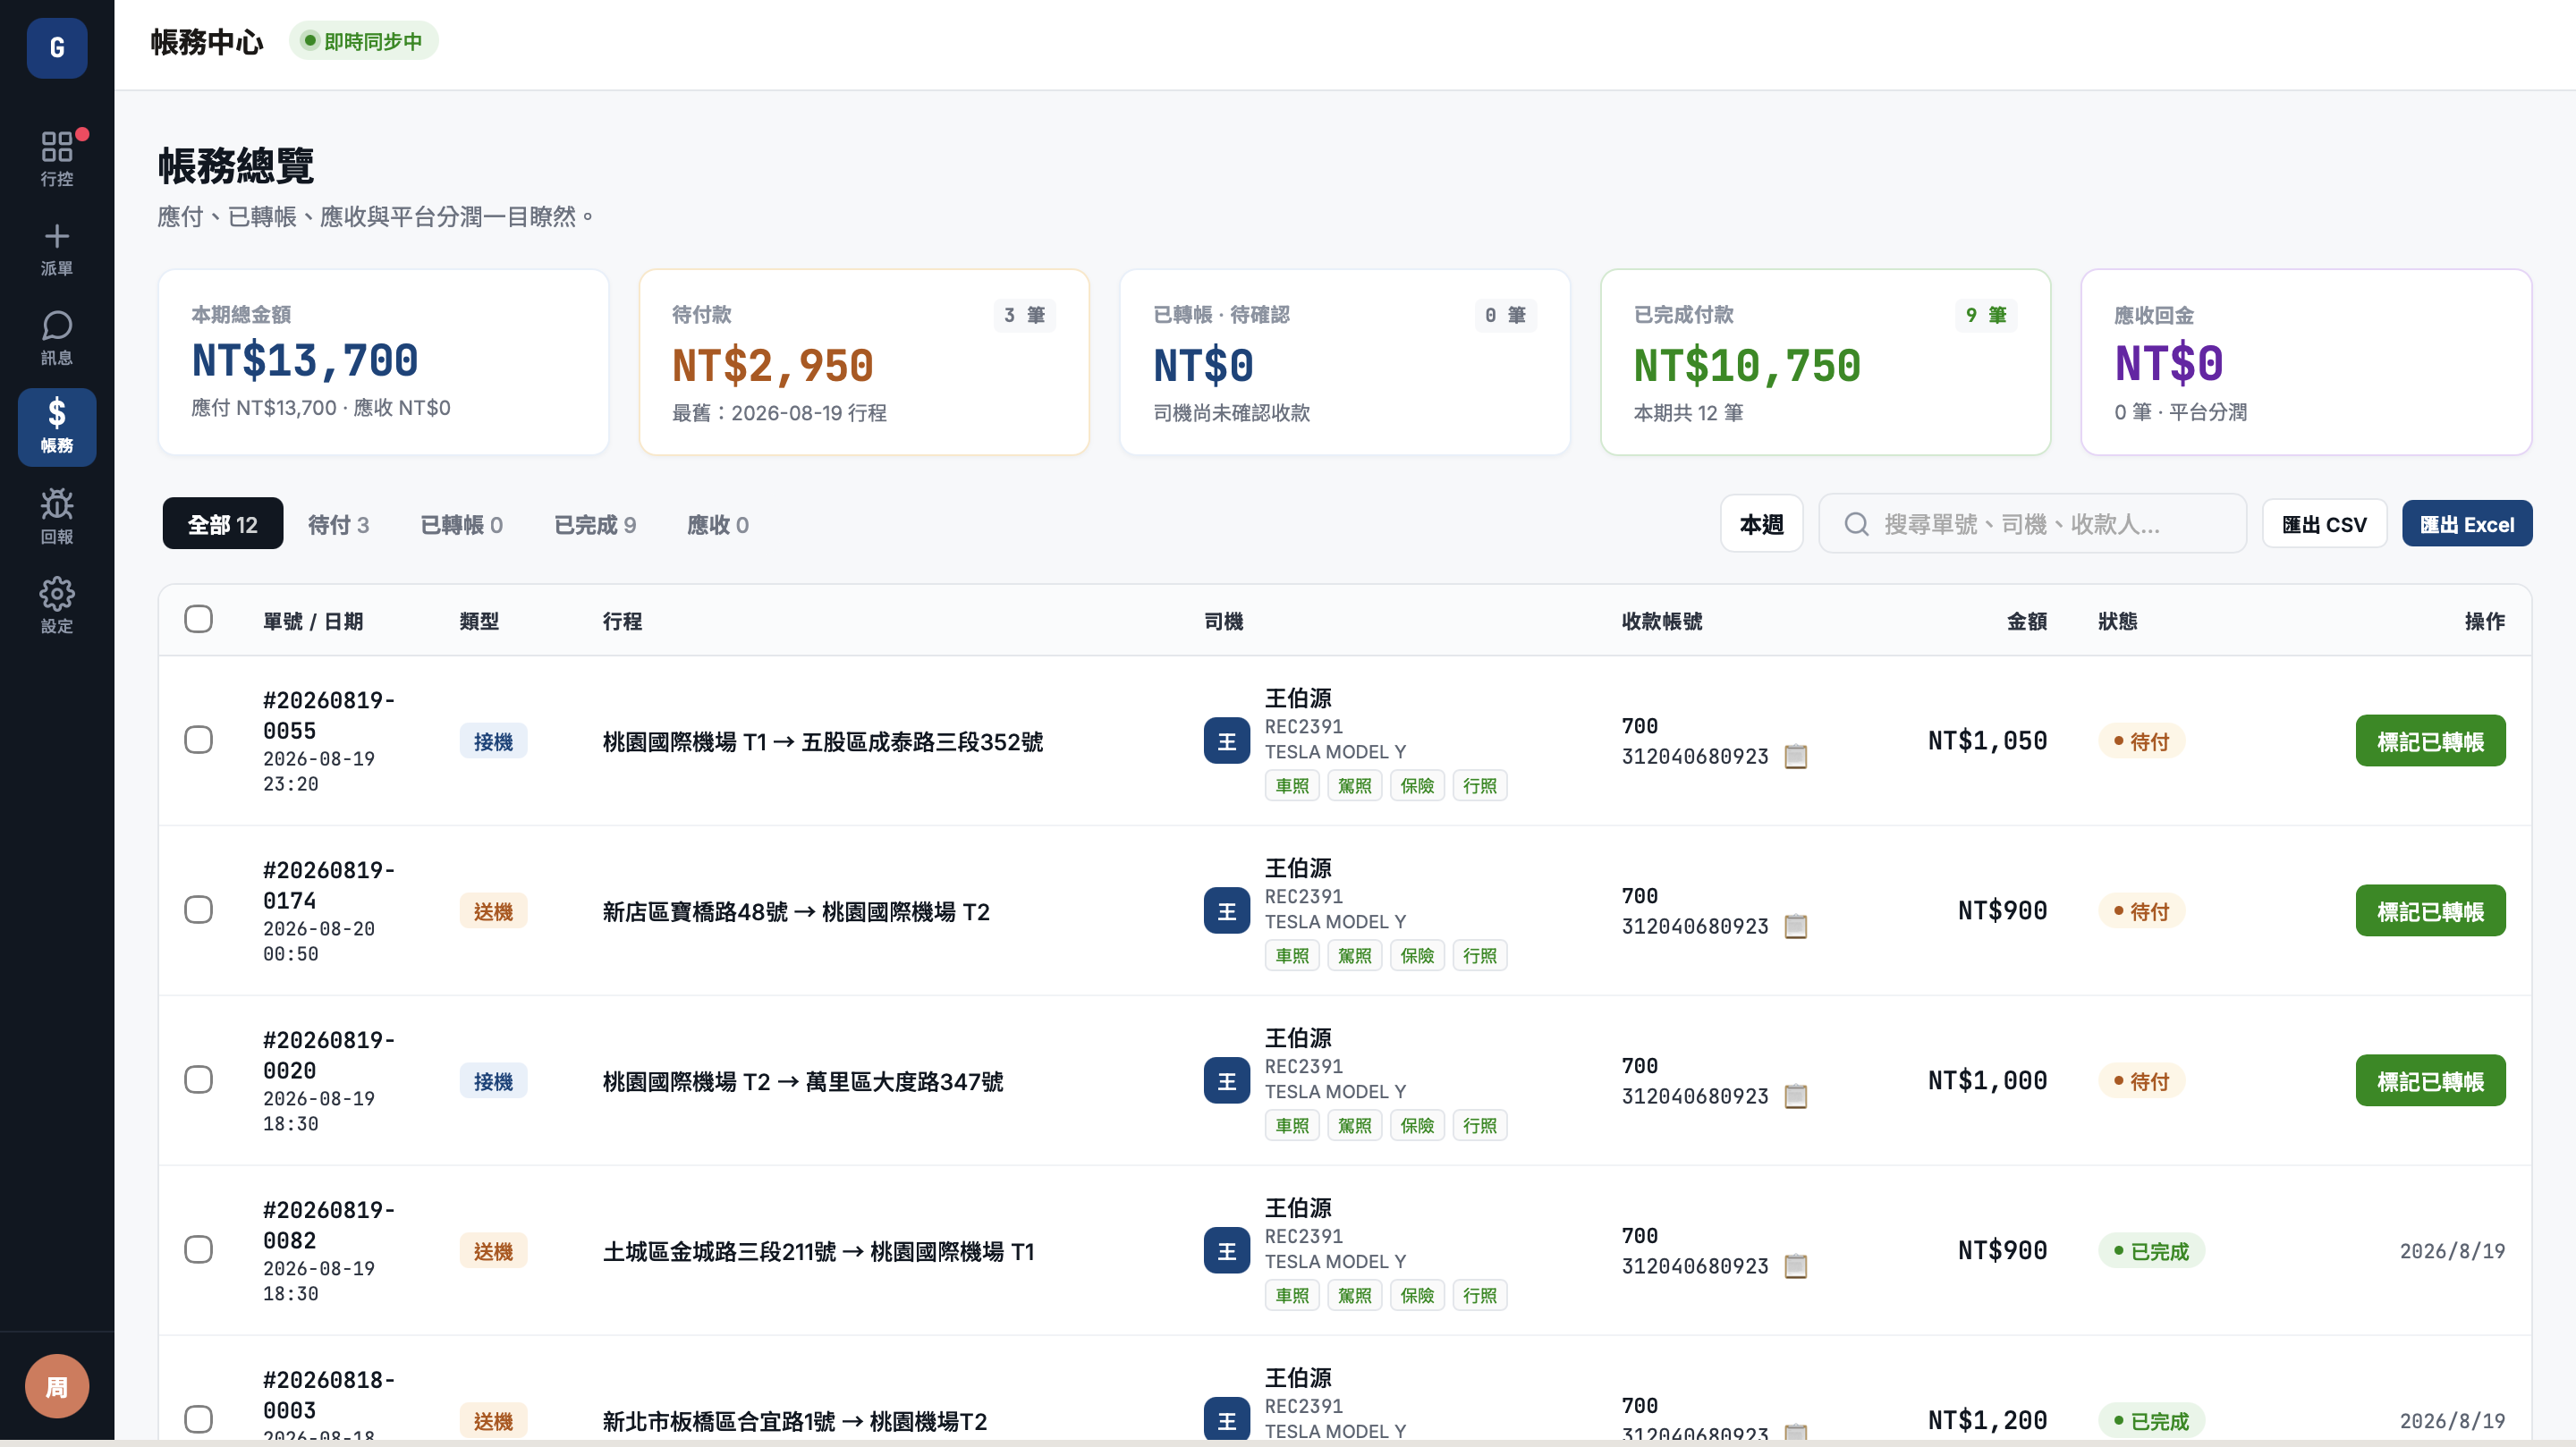Image resolution: width=2576 pixels, height=1447 pixels.
Task: Click the 已完成付款 NT$10,750 summary card
Action: (1826, 362)
